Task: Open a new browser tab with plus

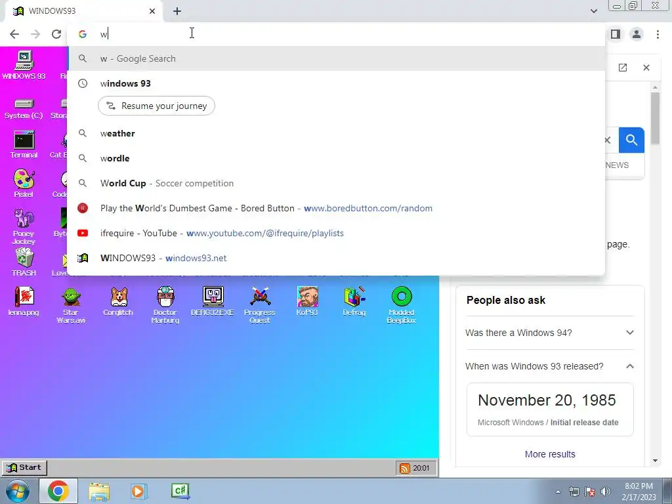Action: pos(177,11)
